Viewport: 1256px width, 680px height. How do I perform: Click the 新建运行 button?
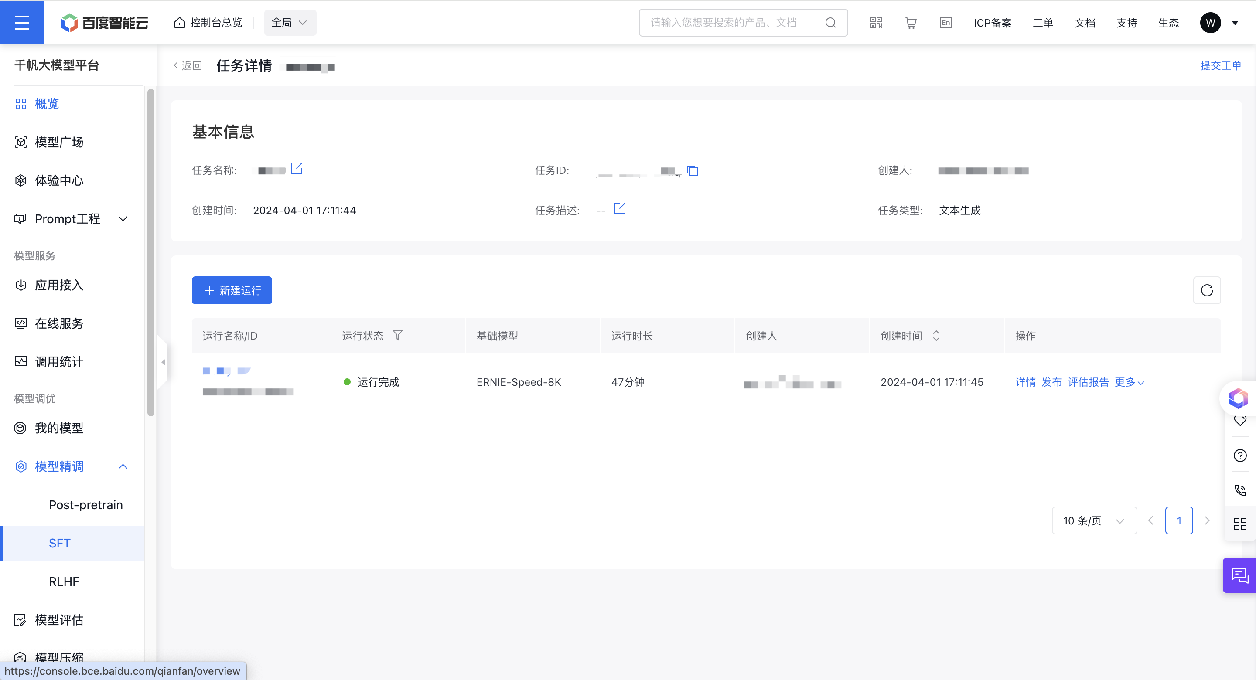[232, 290]
